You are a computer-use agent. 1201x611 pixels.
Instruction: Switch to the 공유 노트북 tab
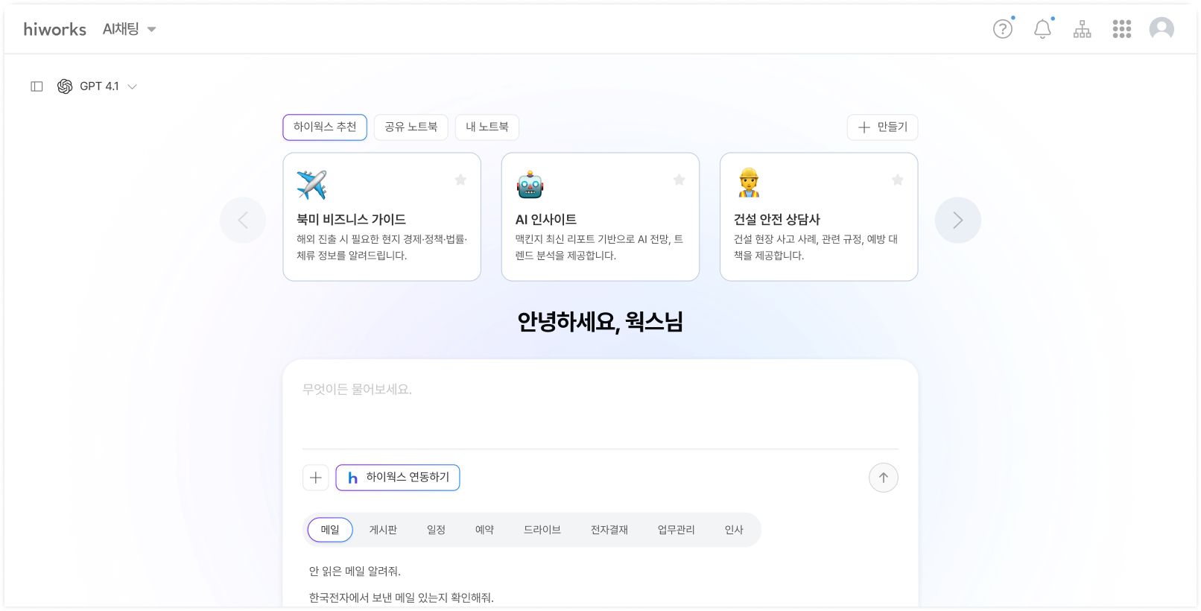[x=411, y=127]
